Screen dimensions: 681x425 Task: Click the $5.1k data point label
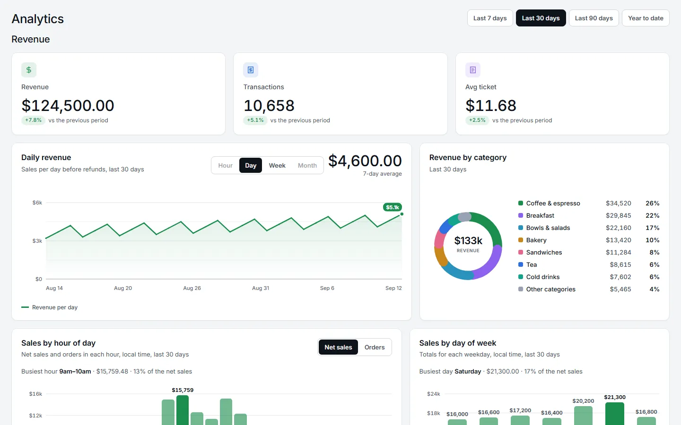tap(393, 207)
